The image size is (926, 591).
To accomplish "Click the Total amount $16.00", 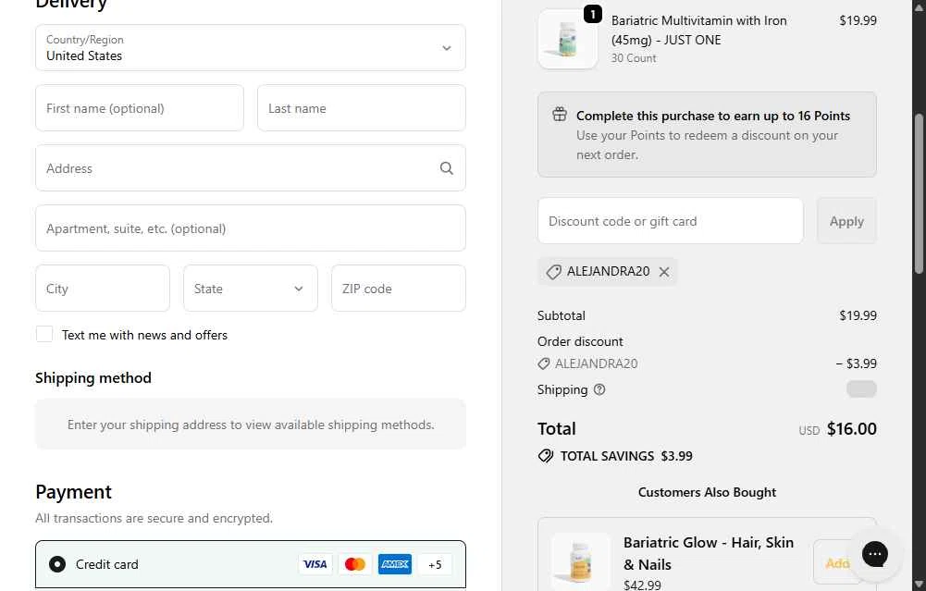I will pos(852,428).
